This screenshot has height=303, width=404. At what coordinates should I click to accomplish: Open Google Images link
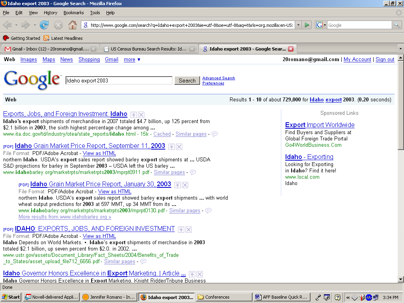[28, 60]
